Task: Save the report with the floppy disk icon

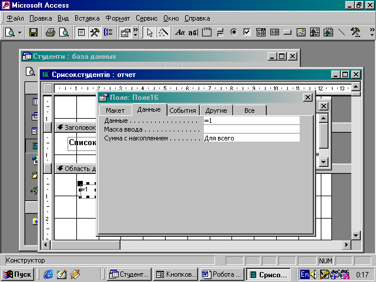Action: tap(33, 32)
